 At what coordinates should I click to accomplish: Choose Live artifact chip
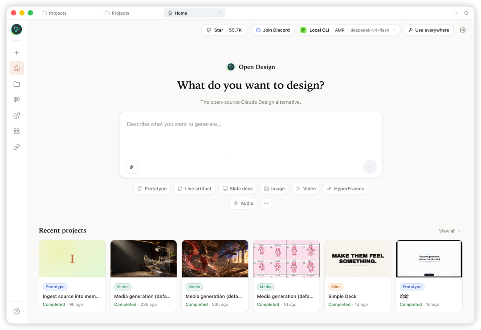195,189
